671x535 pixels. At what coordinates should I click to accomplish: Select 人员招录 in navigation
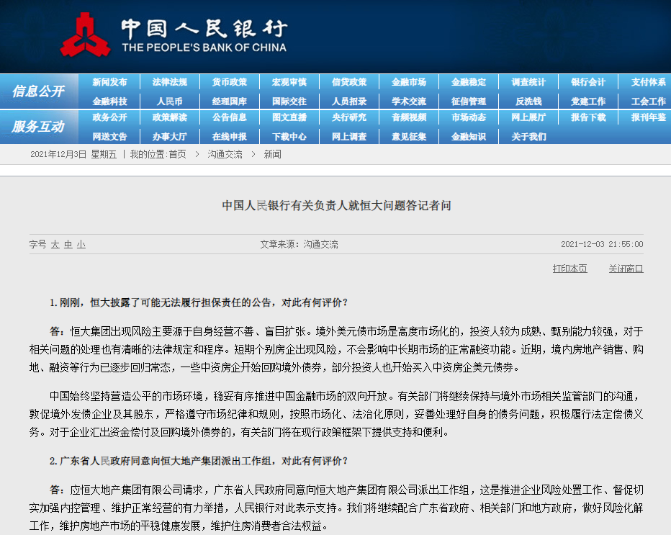point(349,102)
